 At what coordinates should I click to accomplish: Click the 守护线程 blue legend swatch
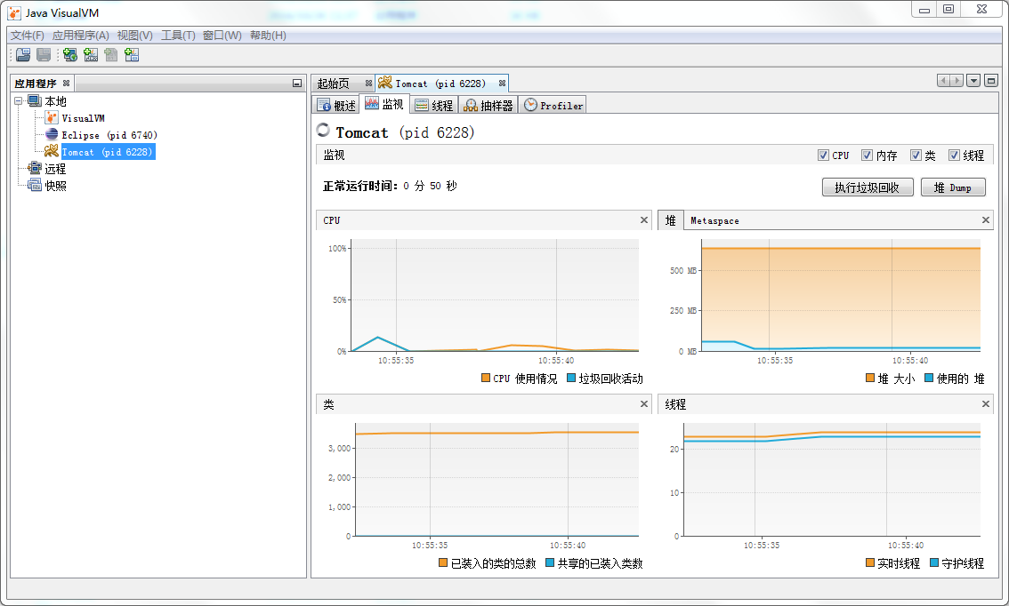click(x=934, y=563)
